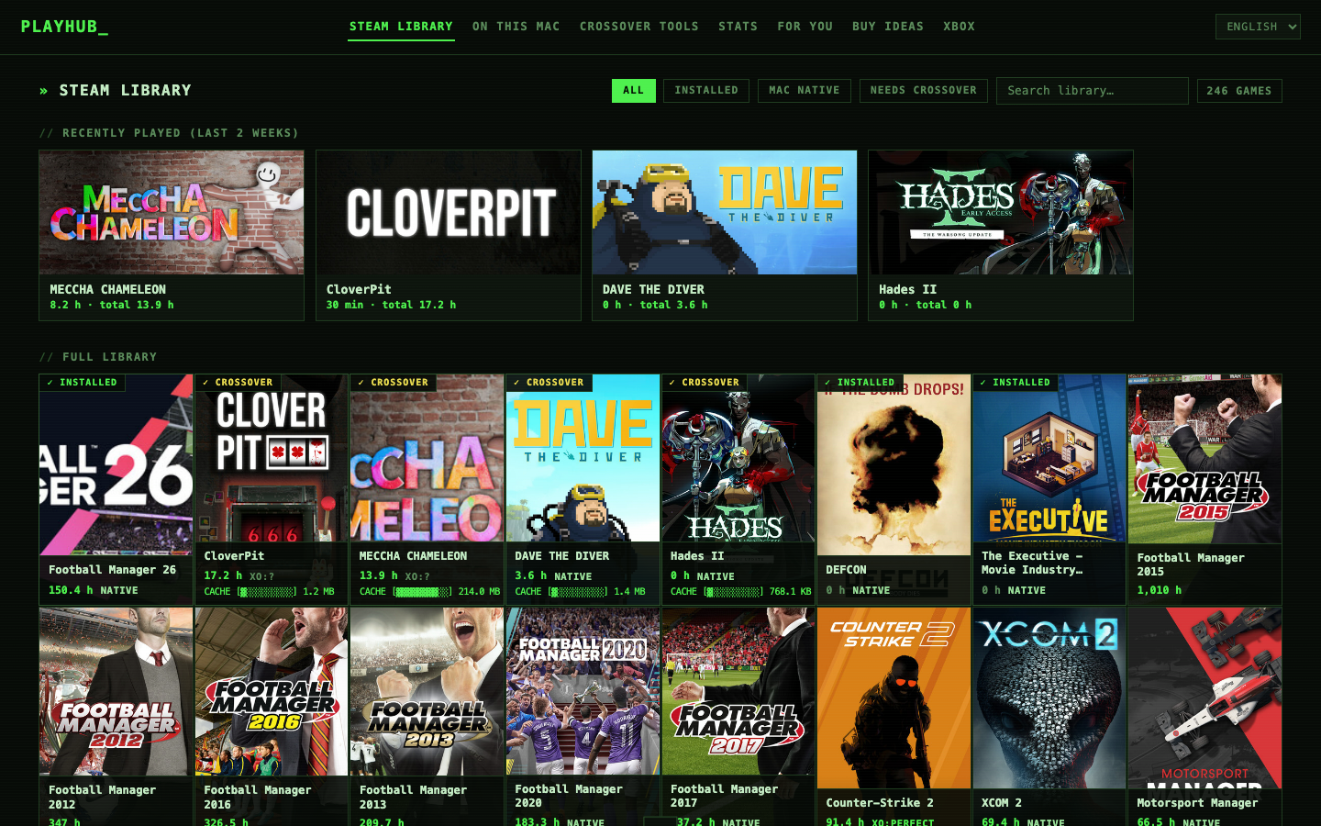Click the 246 GAMES counter
This screenshot has width=1321, height=826.
pyautogui.click(x=1239, y=91)
